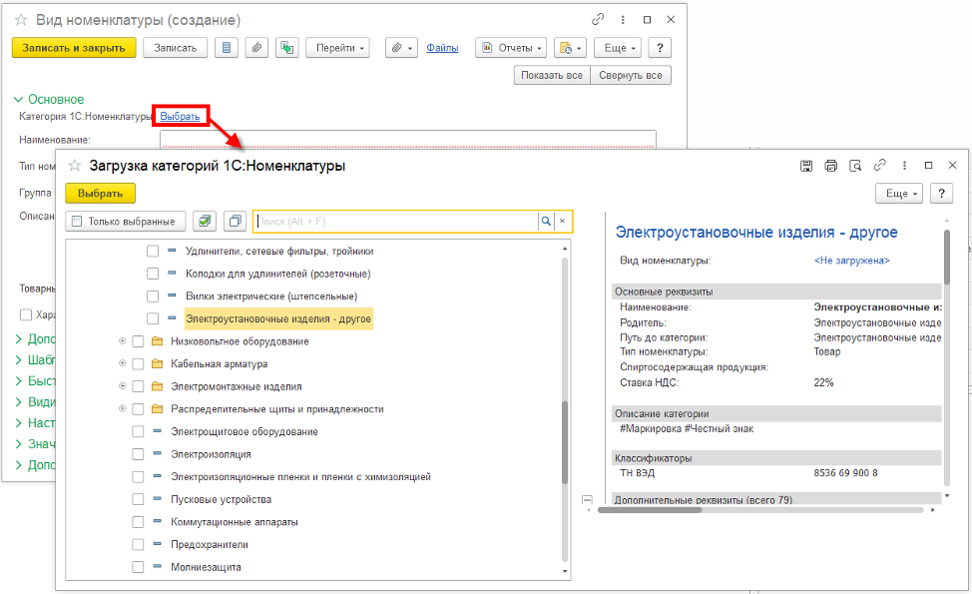Image resolution: width=972 pixels, height=594 pixels.
Task: Click help ? button in Вид номенклатуры window
Action: pos(660,48)
